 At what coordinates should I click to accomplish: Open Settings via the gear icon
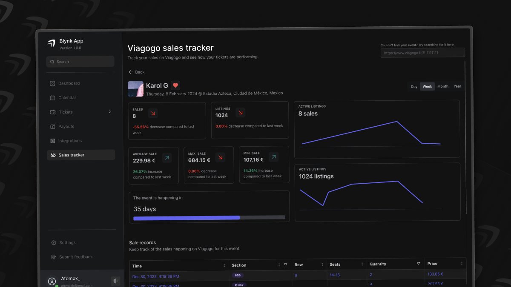pos(54,243)
